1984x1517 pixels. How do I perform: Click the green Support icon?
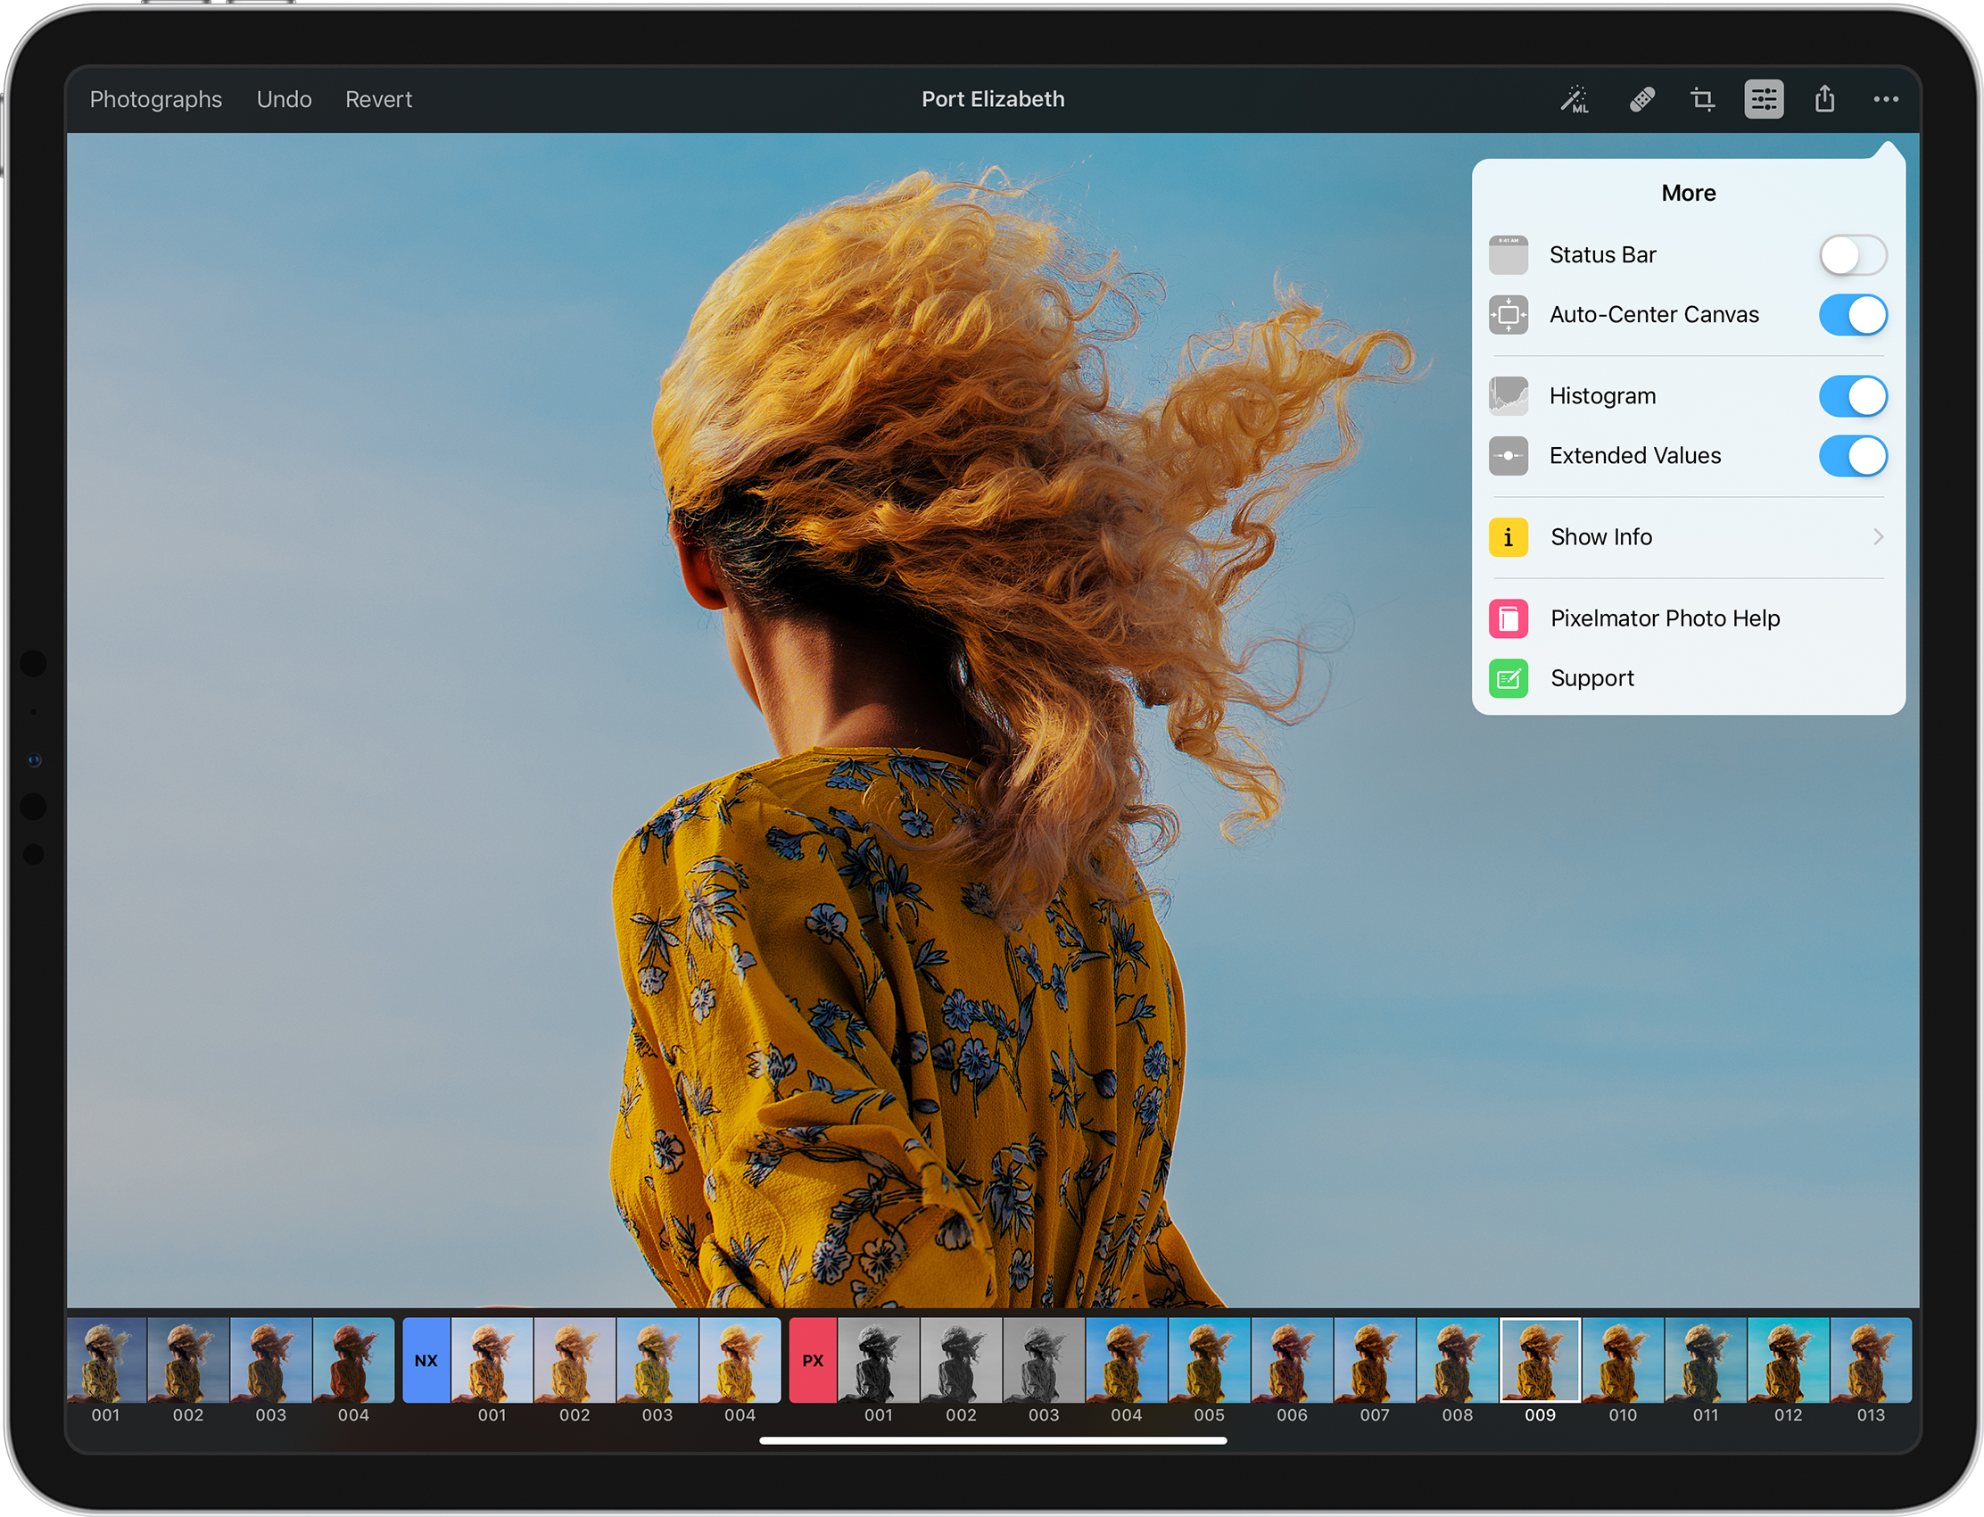1509,678
